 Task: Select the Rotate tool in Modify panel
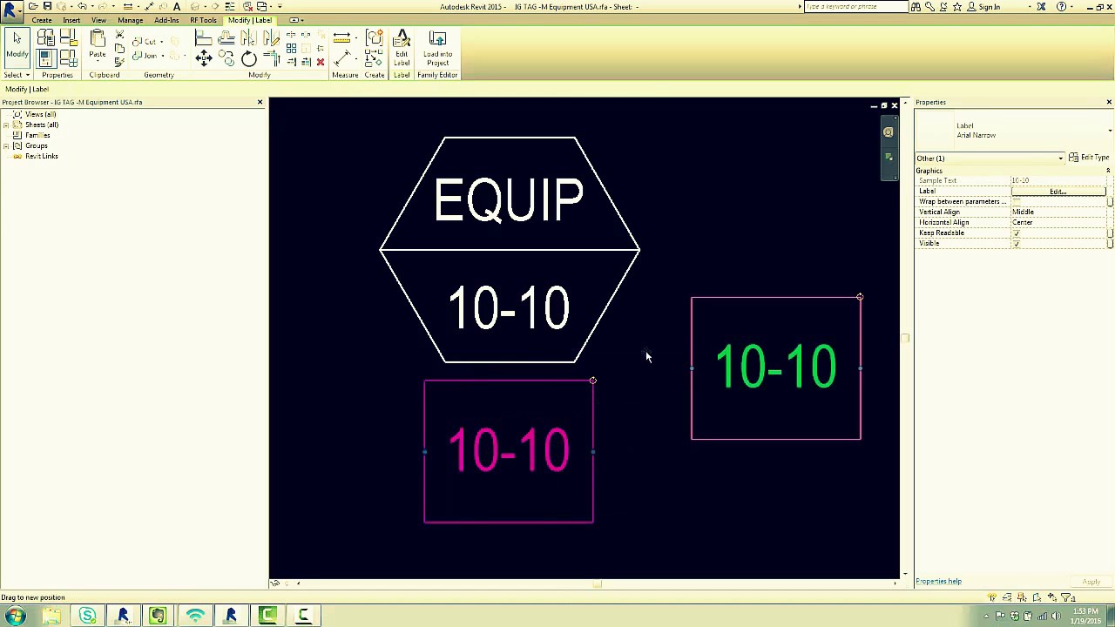[x=249, y=58]
